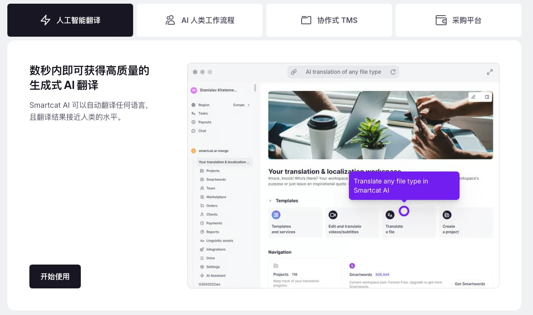Click the Payouts icon in sidebar
The width and height of the screenshot is (533, 315).
(193, 122)
